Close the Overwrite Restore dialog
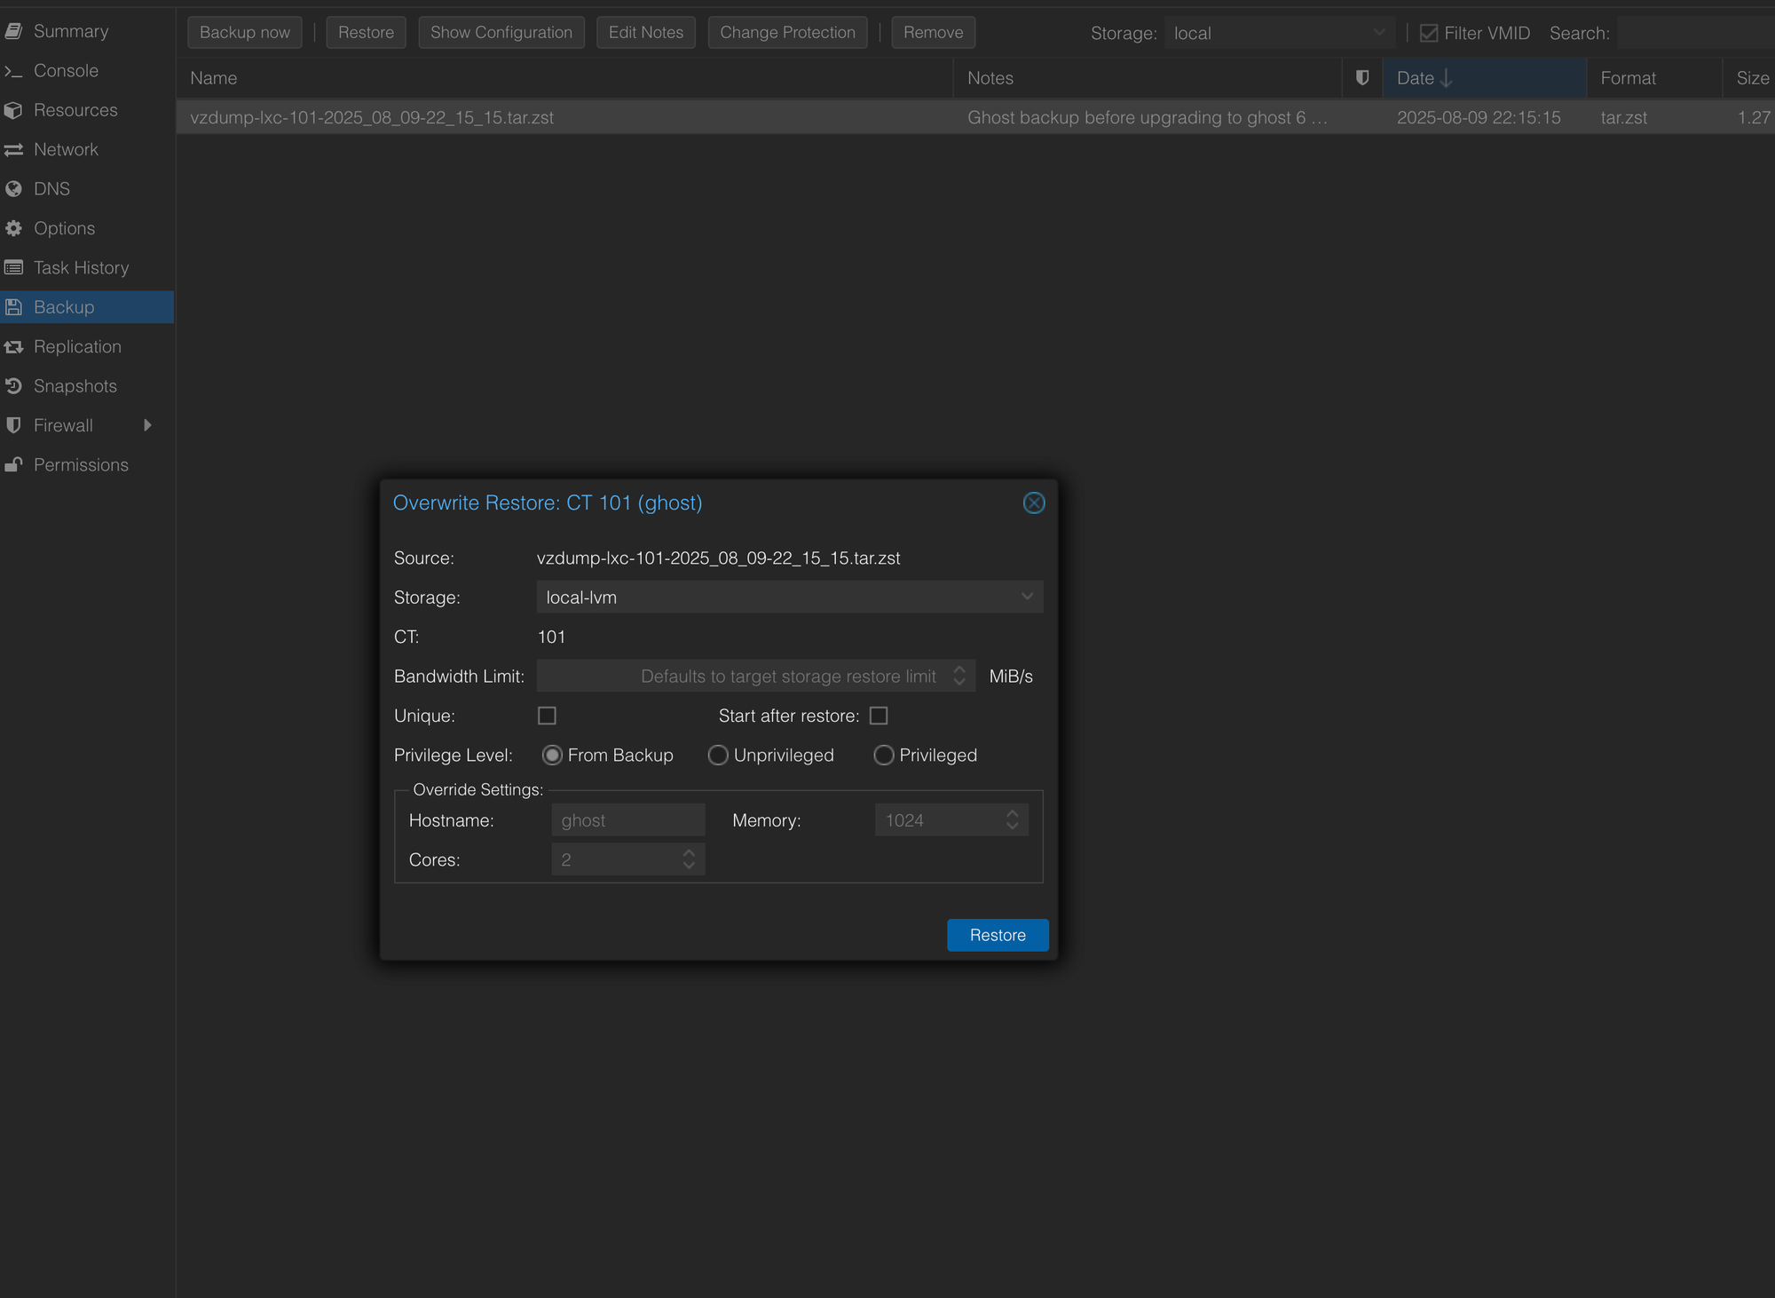1775x1298 pixels. (1034, 503)
